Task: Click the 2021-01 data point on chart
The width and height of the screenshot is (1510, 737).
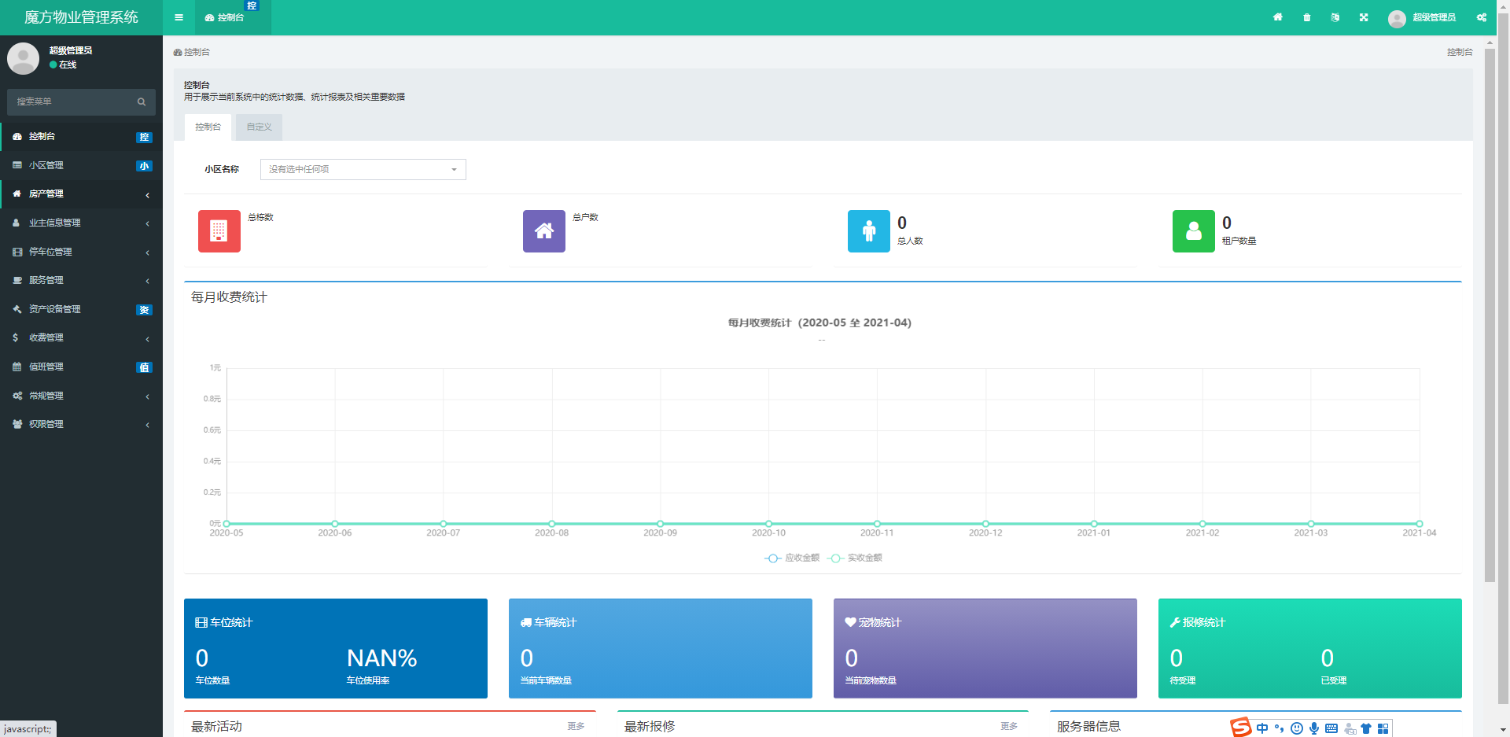Action: (1094, 523)
